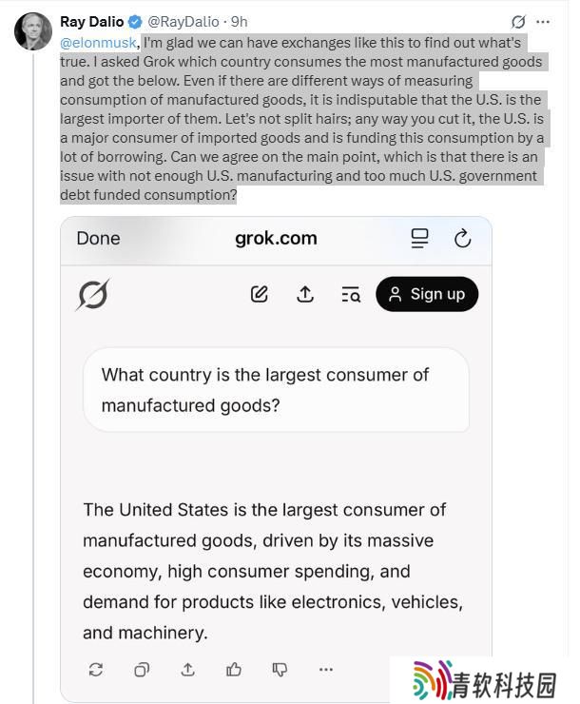Click the Ray Dalio display name

click(92, 22)
